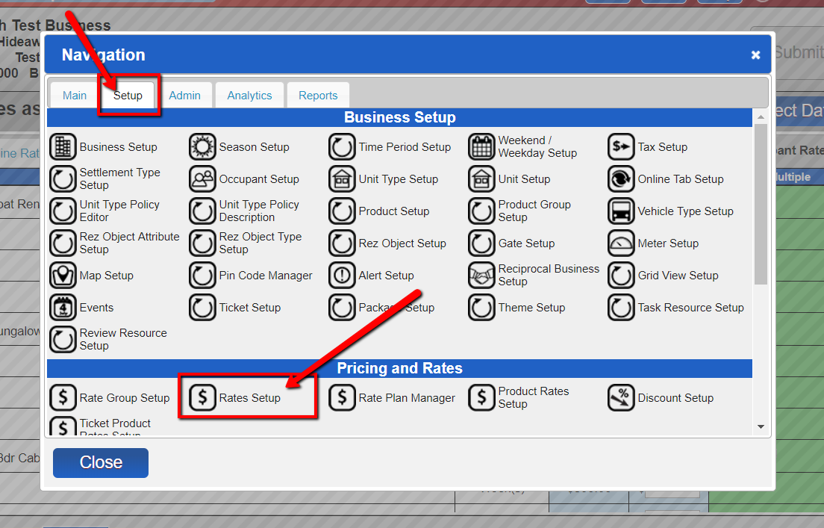824x528 pixels.
Task: Click Reciprocal Business Setup handshake icon
Action: click(x=481, y=275)
